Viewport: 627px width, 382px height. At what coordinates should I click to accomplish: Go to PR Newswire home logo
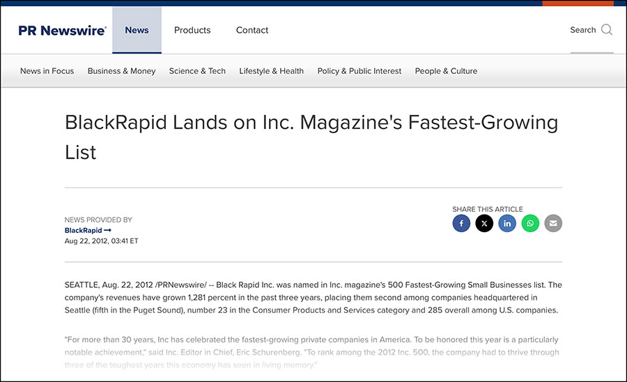(x=63, y=31)
